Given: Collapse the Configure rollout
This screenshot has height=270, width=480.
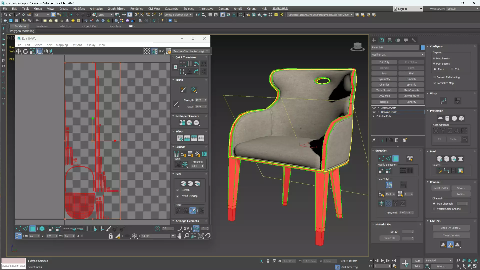Looking at the screenshot, I should (x=428, y=46).
